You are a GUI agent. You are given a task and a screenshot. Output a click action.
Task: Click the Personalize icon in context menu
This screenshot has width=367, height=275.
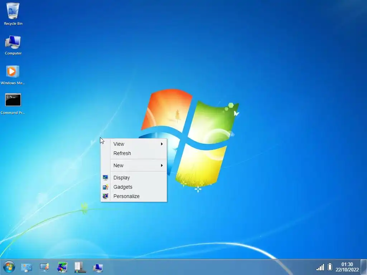[x=105, y=196]
